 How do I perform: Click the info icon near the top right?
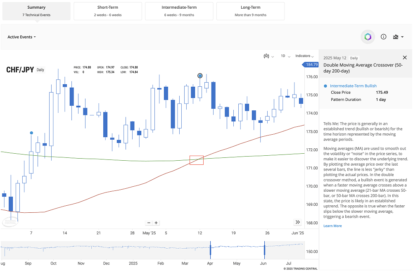click(383, 36)
